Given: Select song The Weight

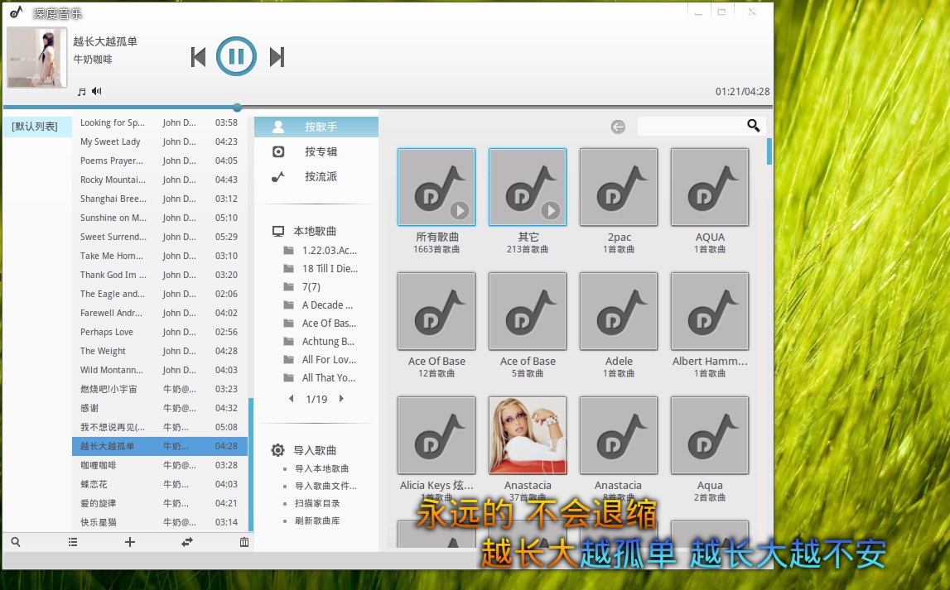Looking at the screenshot, I should pos(159,351).
